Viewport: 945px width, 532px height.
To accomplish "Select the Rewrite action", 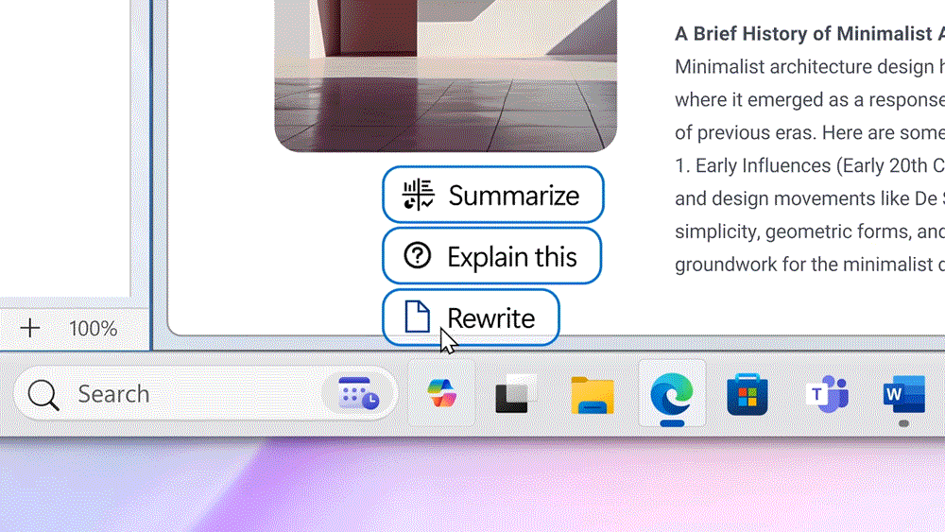I will [x=471, y=317].
